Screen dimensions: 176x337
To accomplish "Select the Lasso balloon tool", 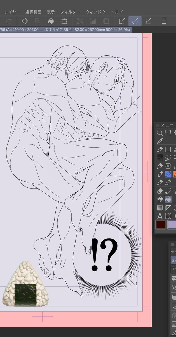I will (168, 158).
